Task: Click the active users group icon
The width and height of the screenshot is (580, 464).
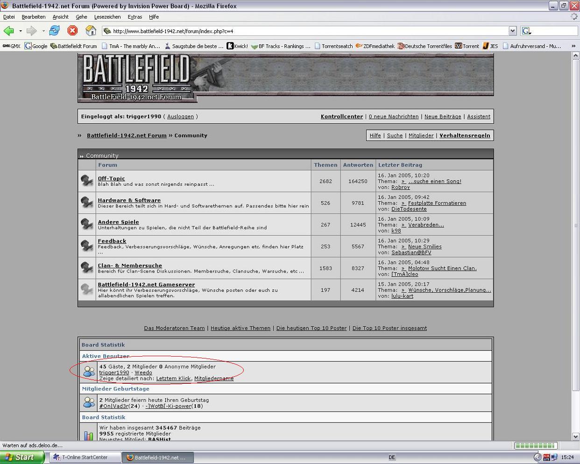Action: coord(89,372)
